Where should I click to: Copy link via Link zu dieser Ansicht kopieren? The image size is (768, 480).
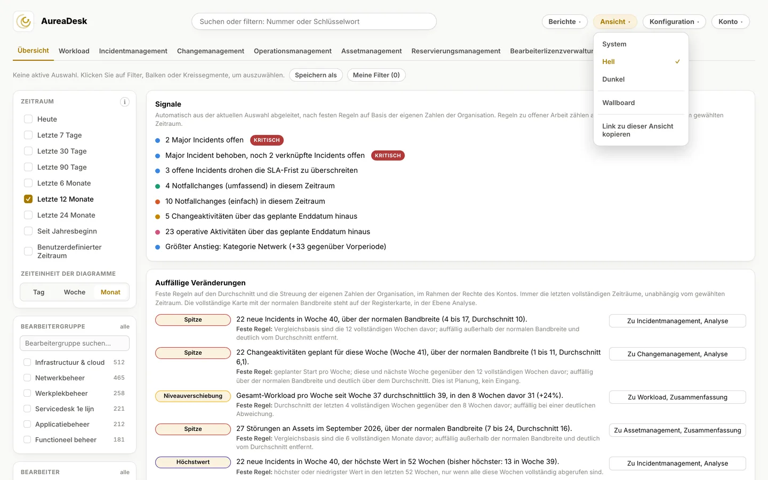(x=641, y=130)
